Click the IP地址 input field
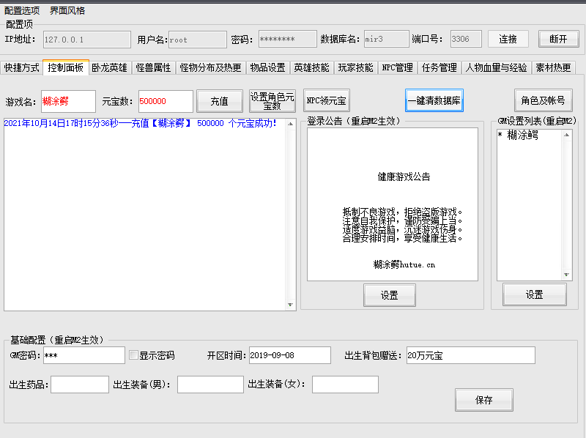The width and height of the screenshot is (586, 438). tap(87, 40)
